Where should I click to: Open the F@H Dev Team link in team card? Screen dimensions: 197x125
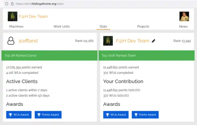(x=132, y=41)
